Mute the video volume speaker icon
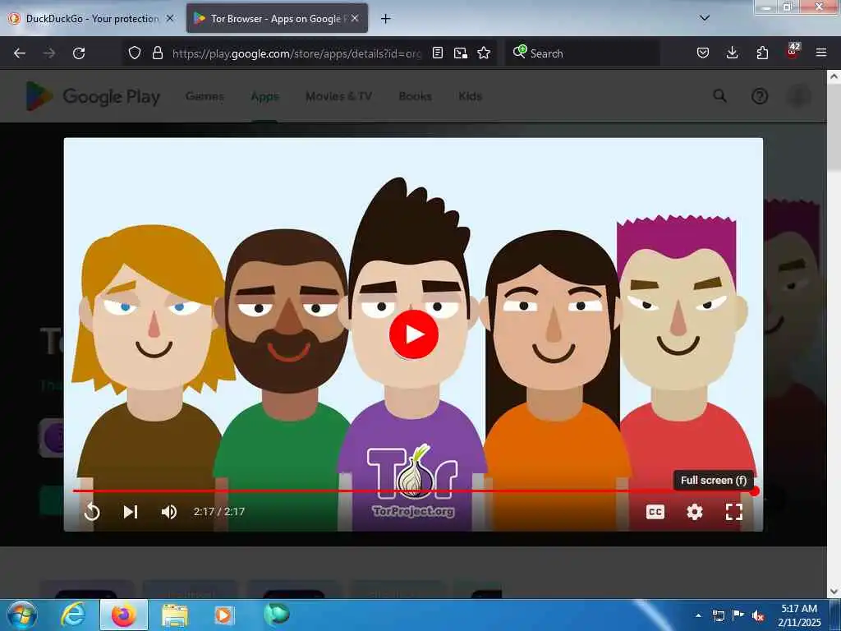The height and width of the screenshot is (631, 841). [169, 512]
